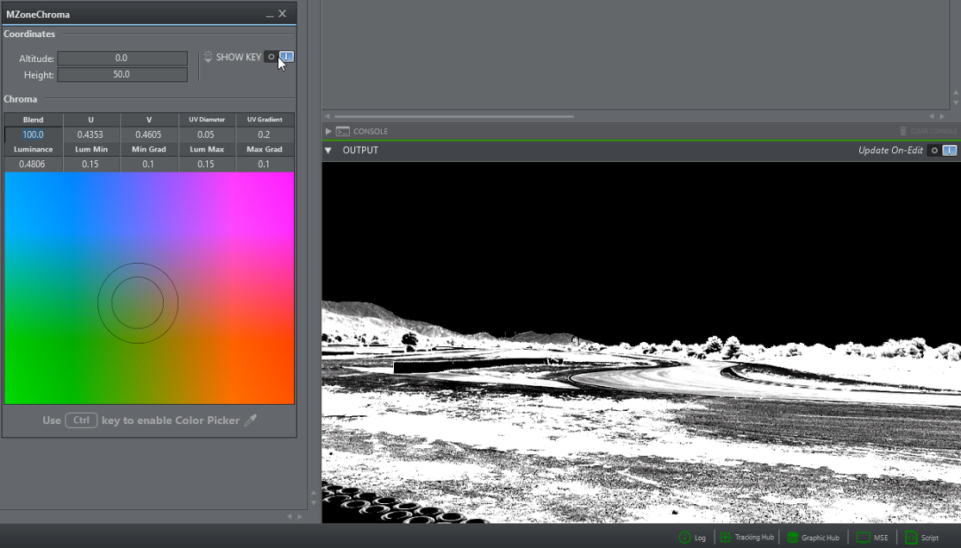
Task: Select the Luminance value cell
Action: [33, 164]
